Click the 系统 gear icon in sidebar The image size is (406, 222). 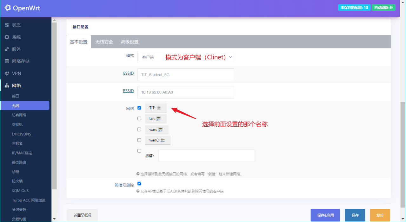click(x=7, y=37)
